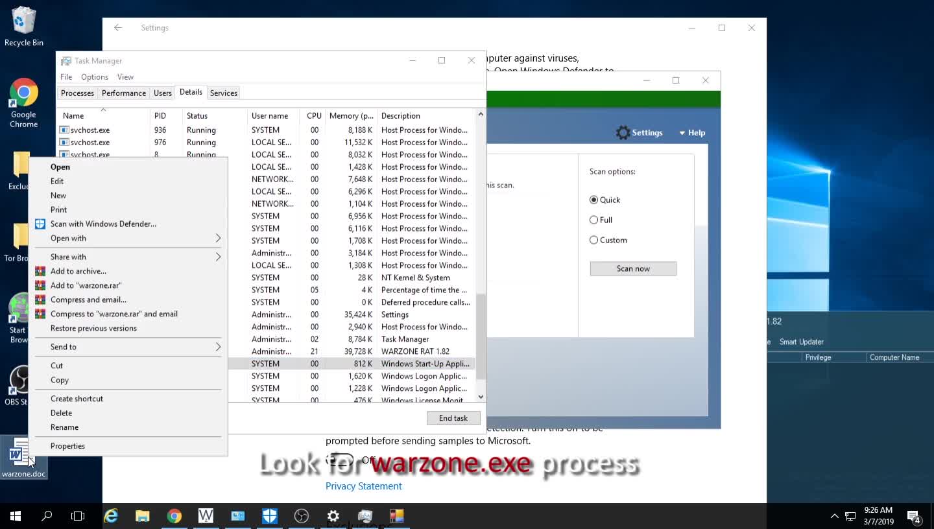
Task: Open Internet Explorer from the taskbar
Action: (111, 516)
